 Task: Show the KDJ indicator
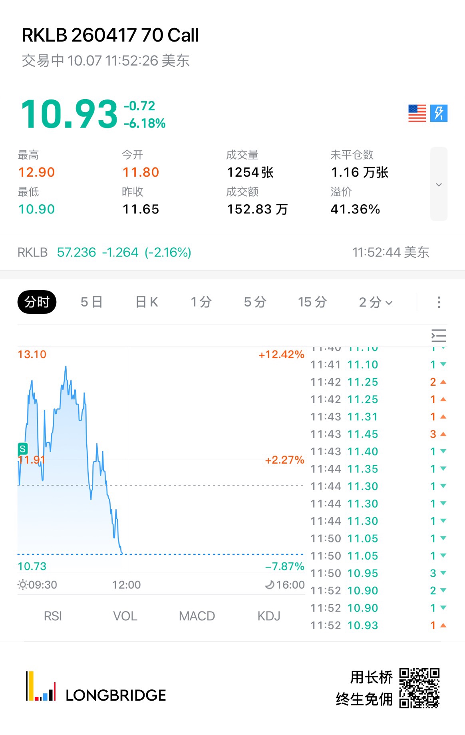tap(269, 616)
